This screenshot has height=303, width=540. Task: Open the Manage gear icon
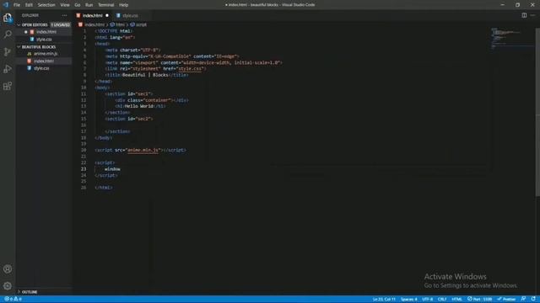tap(8, 286)
